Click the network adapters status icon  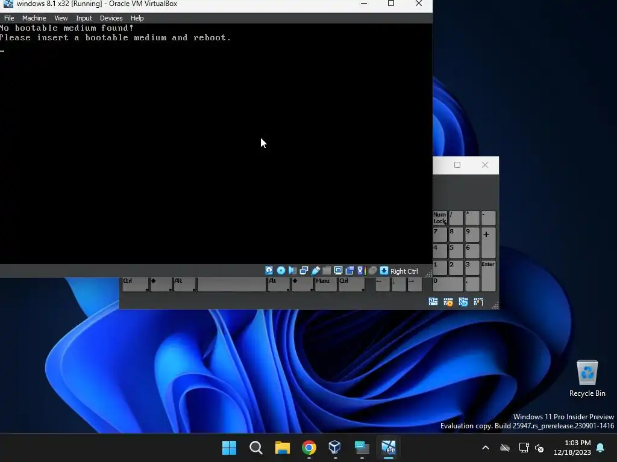click(304, 270)
